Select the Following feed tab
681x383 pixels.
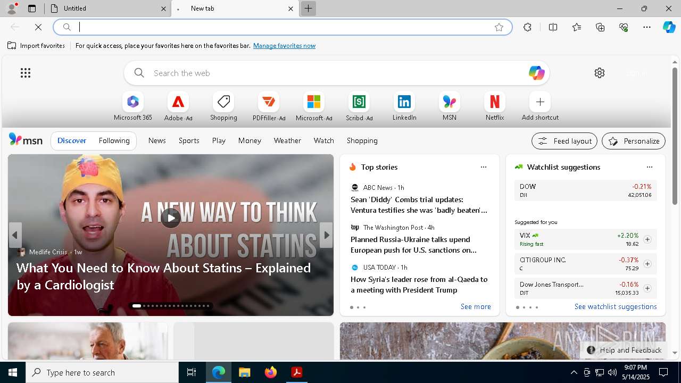[x=114, y=140]
